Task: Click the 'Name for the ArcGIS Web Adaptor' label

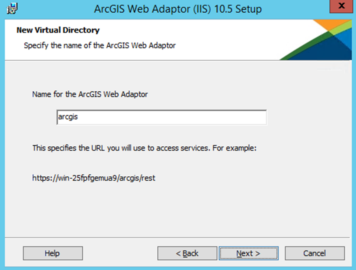Action: pos(90,94)
